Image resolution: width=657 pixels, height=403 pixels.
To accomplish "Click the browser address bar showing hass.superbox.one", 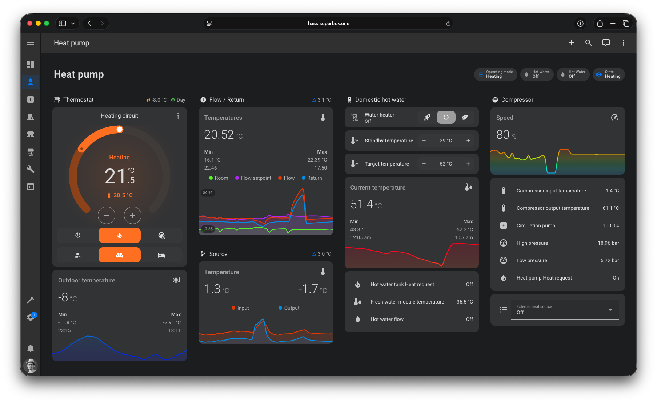I will click(328, 23).
